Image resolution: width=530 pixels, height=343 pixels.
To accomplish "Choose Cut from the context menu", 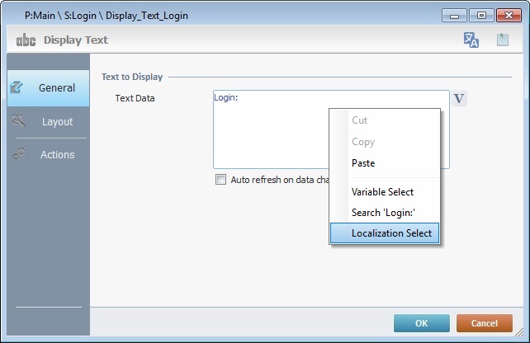I will pyautogui.click(x=360, y=120).
